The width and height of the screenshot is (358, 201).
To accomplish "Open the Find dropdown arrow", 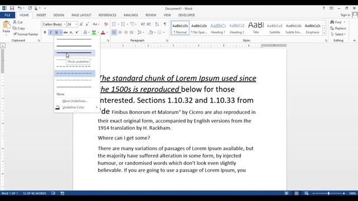I will click(x=345, y=22).
